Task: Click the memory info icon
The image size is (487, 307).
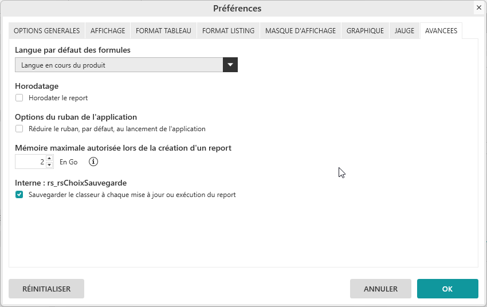Action: pos(94,162)
